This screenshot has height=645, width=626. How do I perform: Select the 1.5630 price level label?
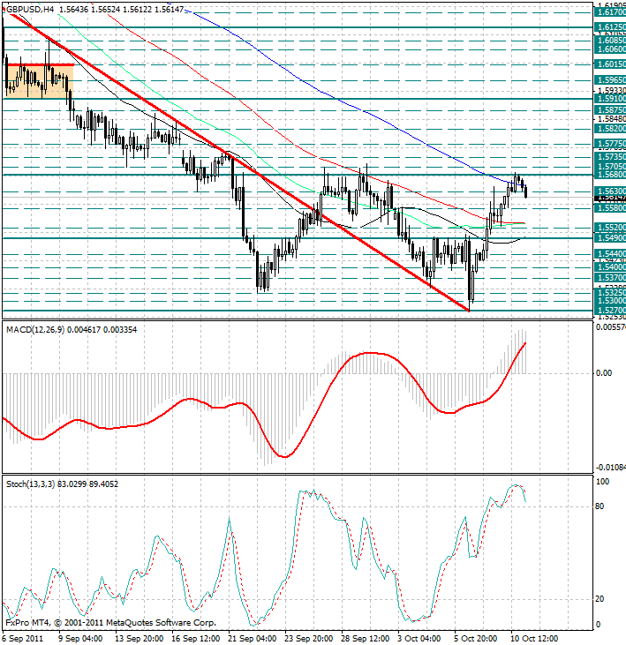point(610,191)
